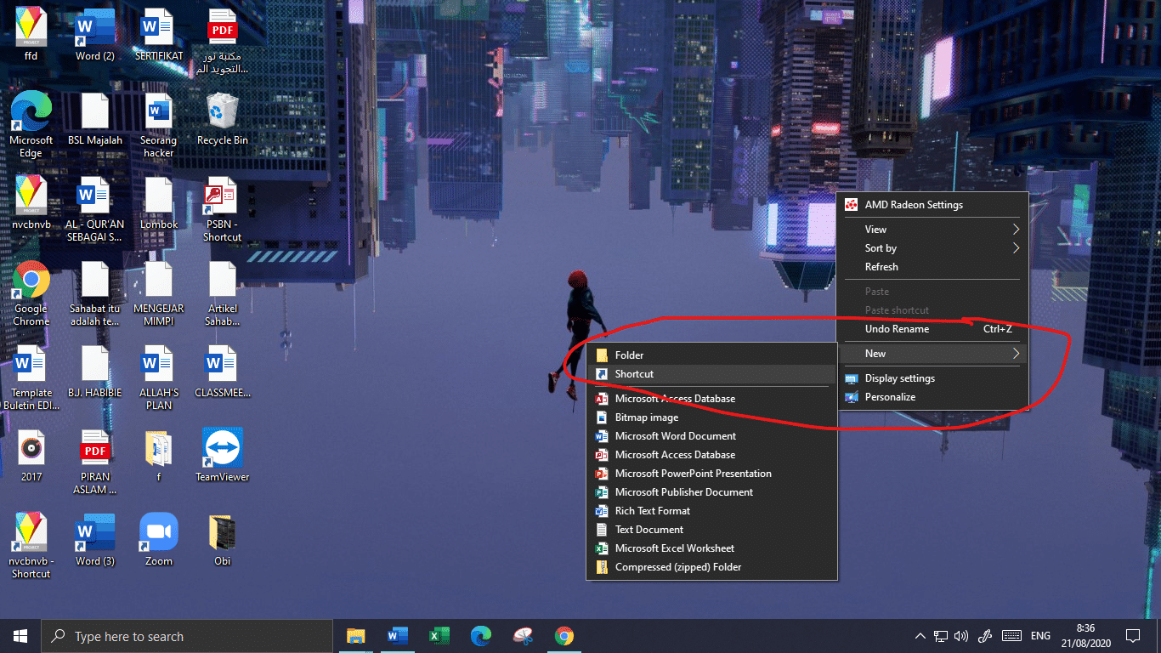The width and height of the screenshot is (1161, 653).
Task: Open the ENG input language indicator
Action: pos(1040,636)
